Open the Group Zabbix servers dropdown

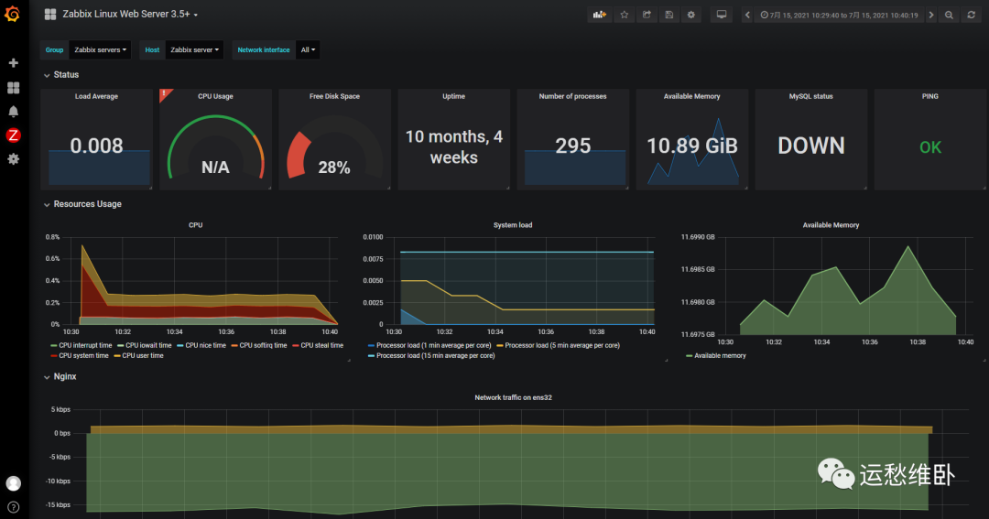coord(101,50)
